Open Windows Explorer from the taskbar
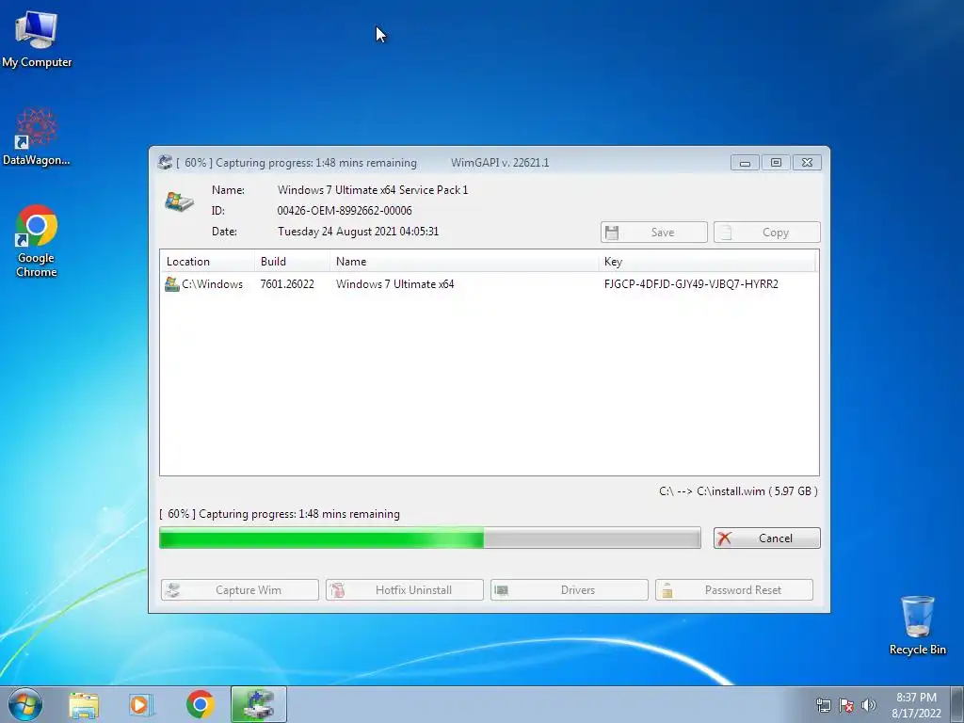 tap(84, 704)
